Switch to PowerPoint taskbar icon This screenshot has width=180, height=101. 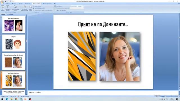point(25,99)
